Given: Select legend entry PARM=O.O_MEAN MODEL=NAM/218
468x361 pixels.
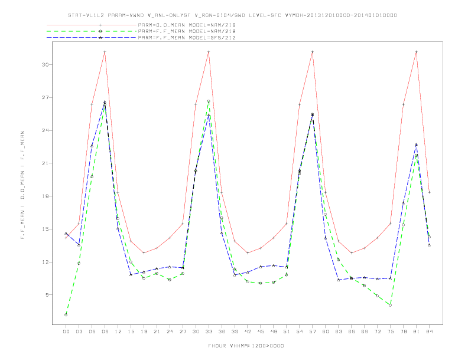Looking at the screenshot, I should click(x=187, y=25).
